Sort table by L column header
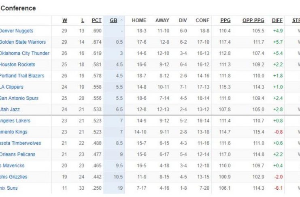Viewport: 300px width, 197px height. [x=83, y=21]
